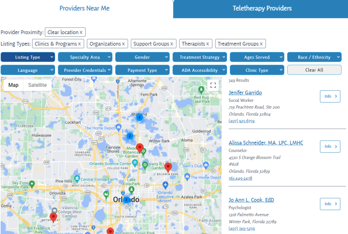Open the Specialty Area dropdown
Image resolution: width=348 pixels, height=234 pixels.
tap(85, 57)
